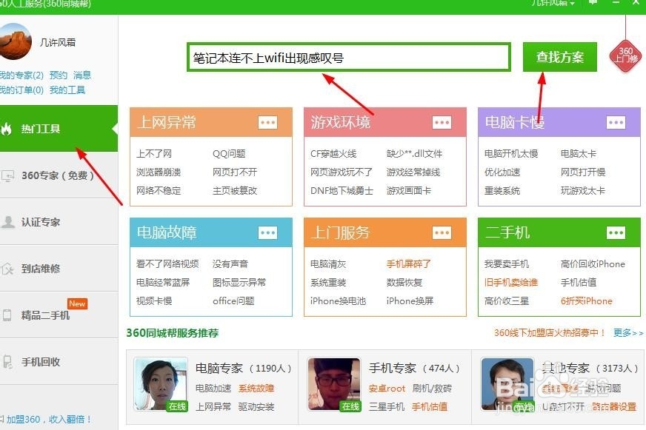This screenshot has height=430, width=646.
Task: Click the 查找方案 search button
Action: point(559,57)
